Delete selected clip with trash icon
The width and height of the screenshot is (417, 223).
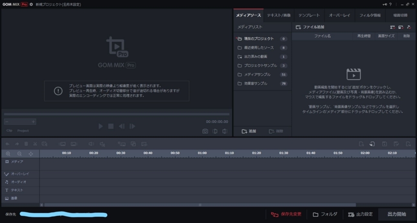click(x=26, y=144)
